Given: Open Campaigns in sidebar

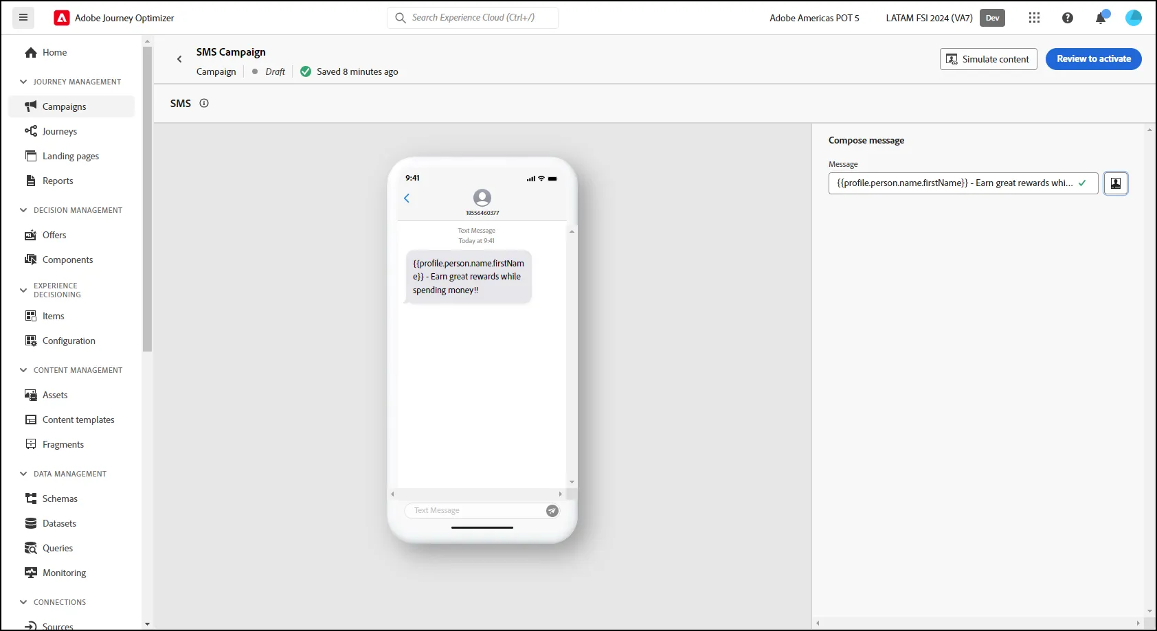Looking at the screenshot, I should click(x=71, y=106).
